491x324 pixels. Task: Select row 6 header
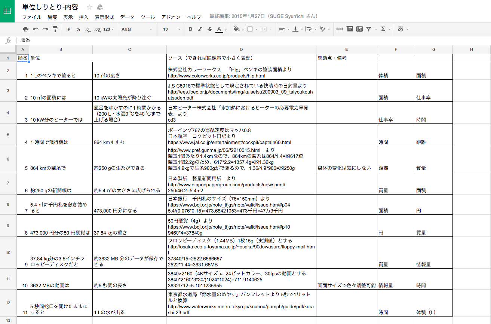tap(8, 159)
